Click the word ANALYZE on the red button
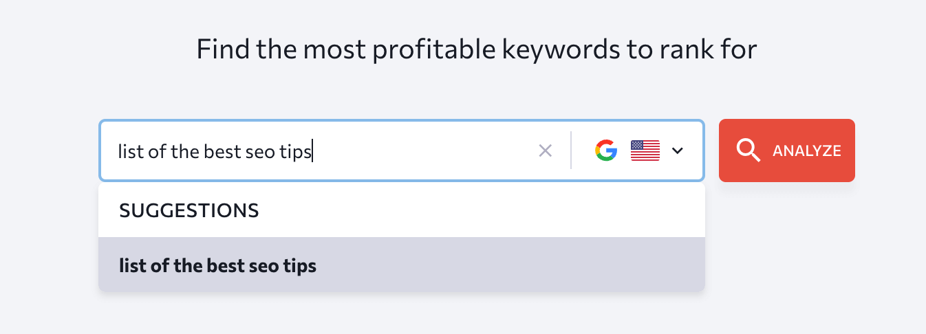This screenshot has height=334, width=926. point(807,151)
